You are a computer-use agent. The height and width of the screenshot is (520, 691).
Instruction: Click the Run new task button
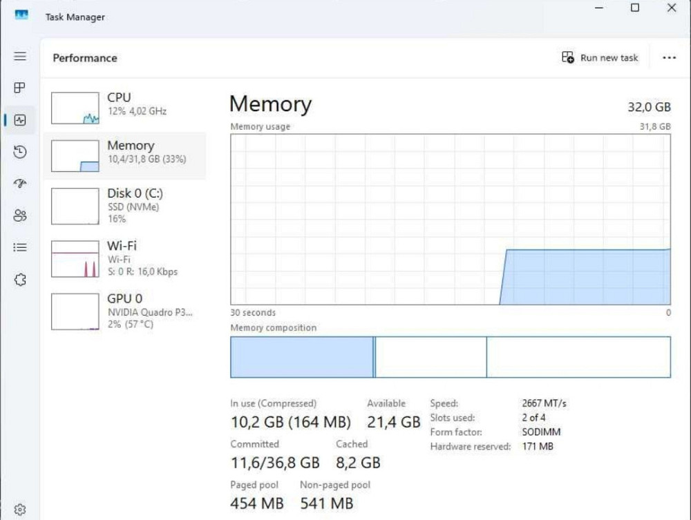coord(600,57)
